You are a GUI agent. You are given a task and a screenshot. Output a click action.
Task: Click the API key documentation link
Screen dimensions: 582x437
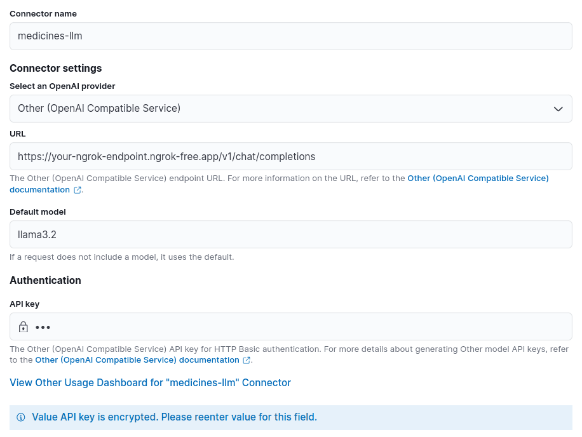click(137, 360)
